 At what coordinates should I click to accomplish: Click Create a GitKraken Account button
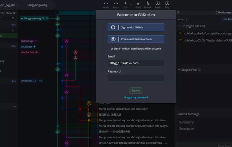pos(136,39)
